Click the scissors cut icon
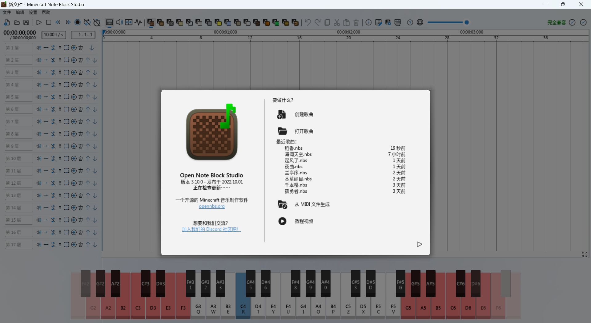This screenshot has height=323, width=591. [x=337, y=22]
